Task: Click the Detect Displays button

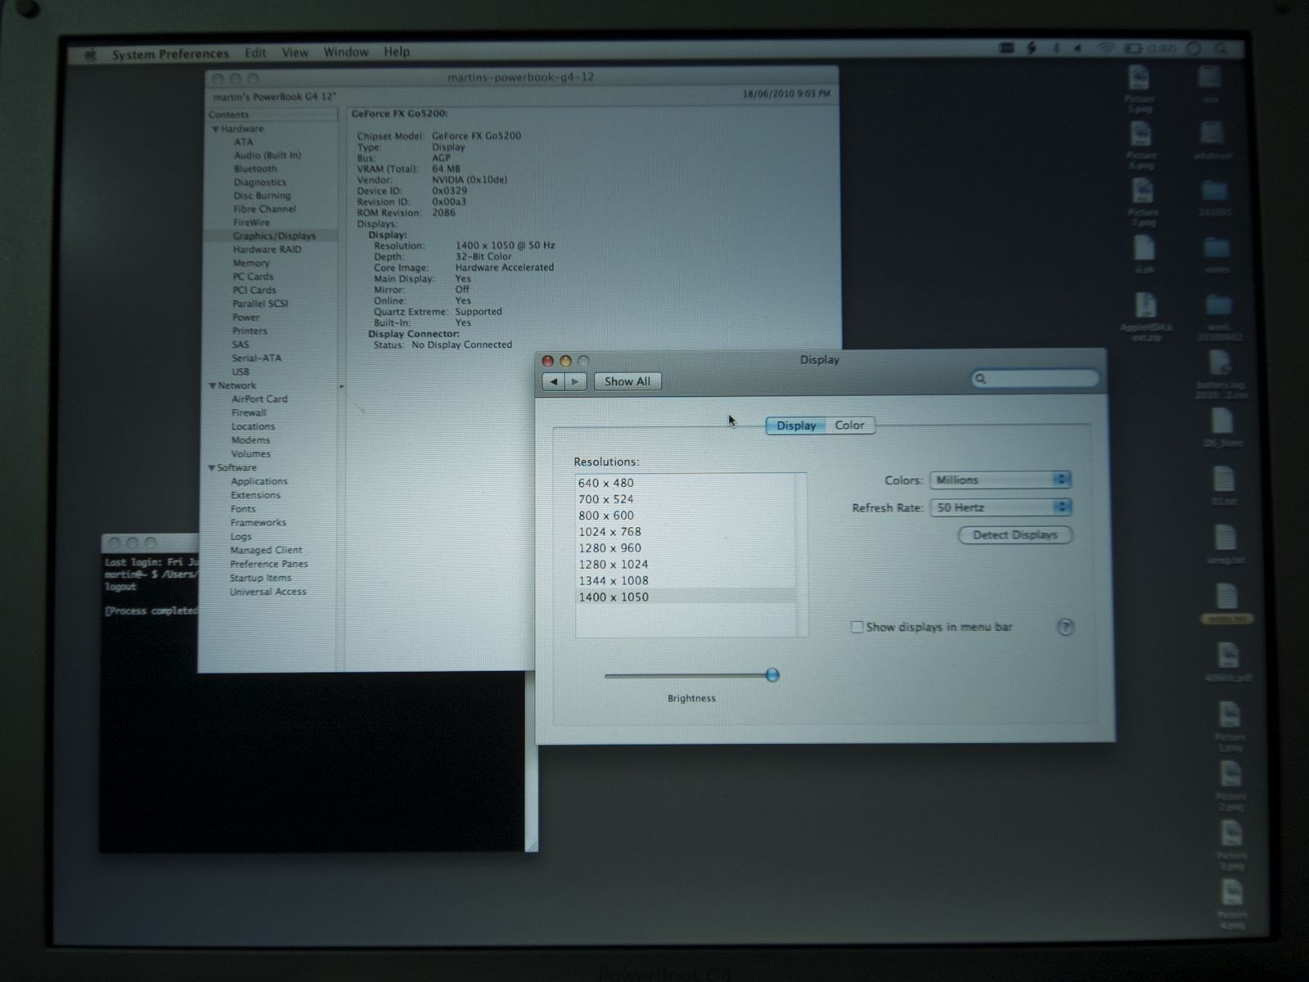Action: [1015, 535]
